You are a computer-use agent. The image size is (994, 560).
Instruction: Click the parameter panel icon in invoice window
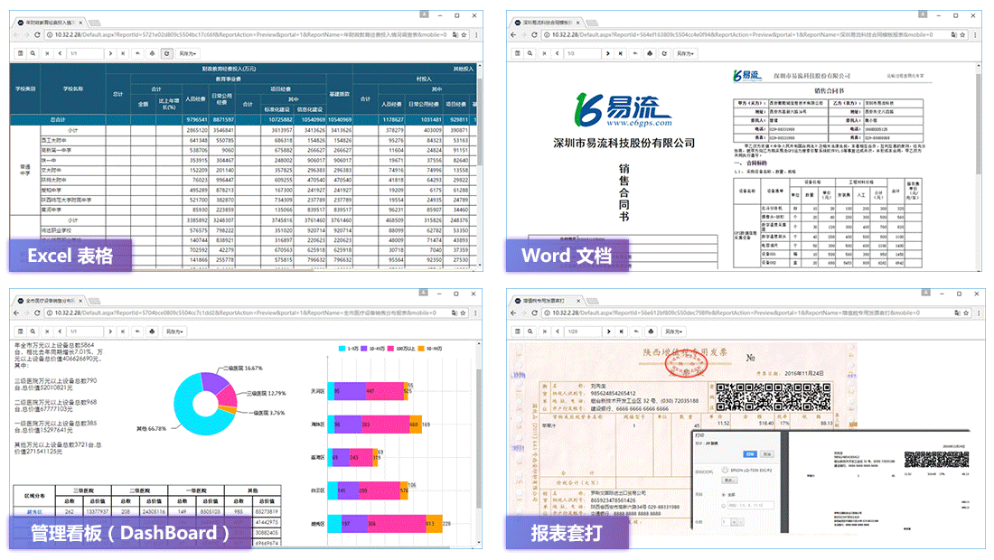517,331
